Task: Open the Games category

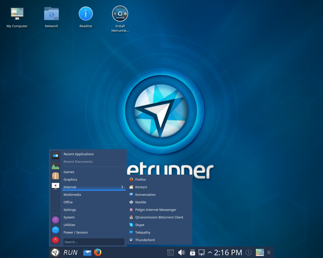Action: point(94,172)
